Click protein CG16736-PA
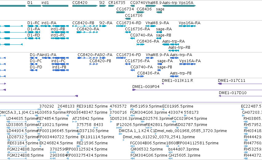Image resolution: width=262 pixels, height=160 pixels. point(137,61)
